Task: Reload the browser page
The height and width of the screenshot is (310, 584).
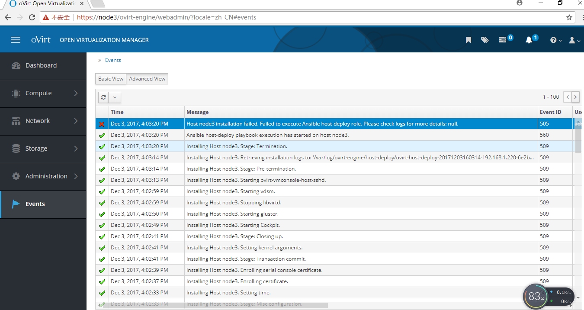Action: 32,17
